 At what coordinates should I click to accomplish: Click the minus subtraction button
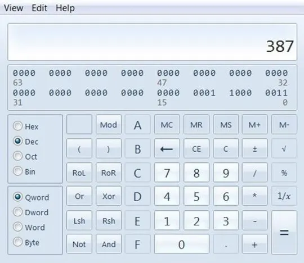[255, 220]
